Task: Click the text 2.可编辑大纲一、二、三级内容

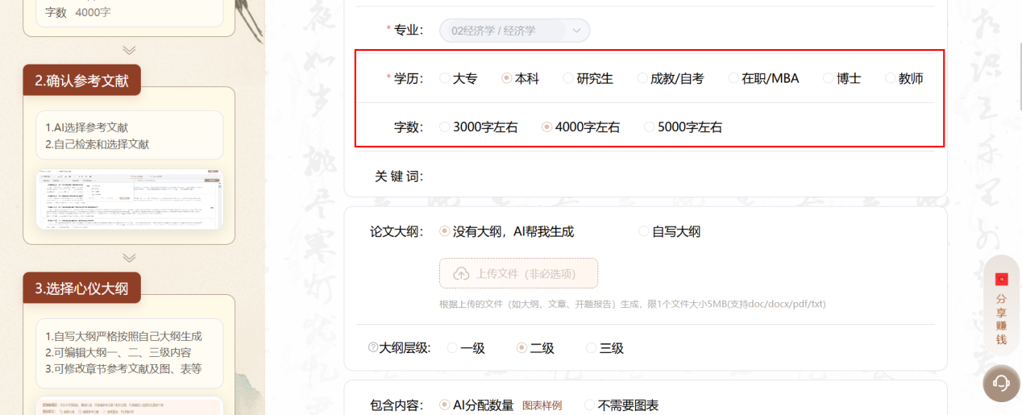Action: [118, 352]
